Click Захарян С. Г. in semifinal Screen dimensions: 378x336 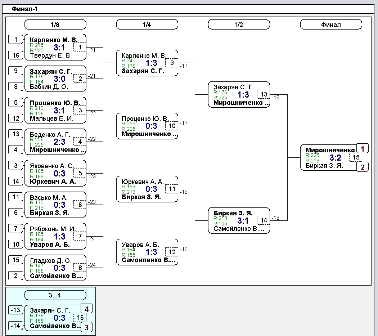[233, 87]
